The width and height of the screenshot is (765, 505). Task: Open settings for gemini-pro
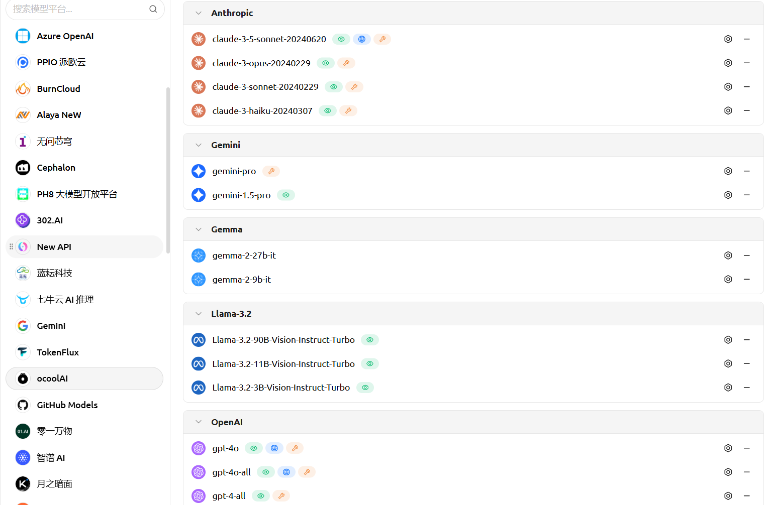[x=728, y=171]
